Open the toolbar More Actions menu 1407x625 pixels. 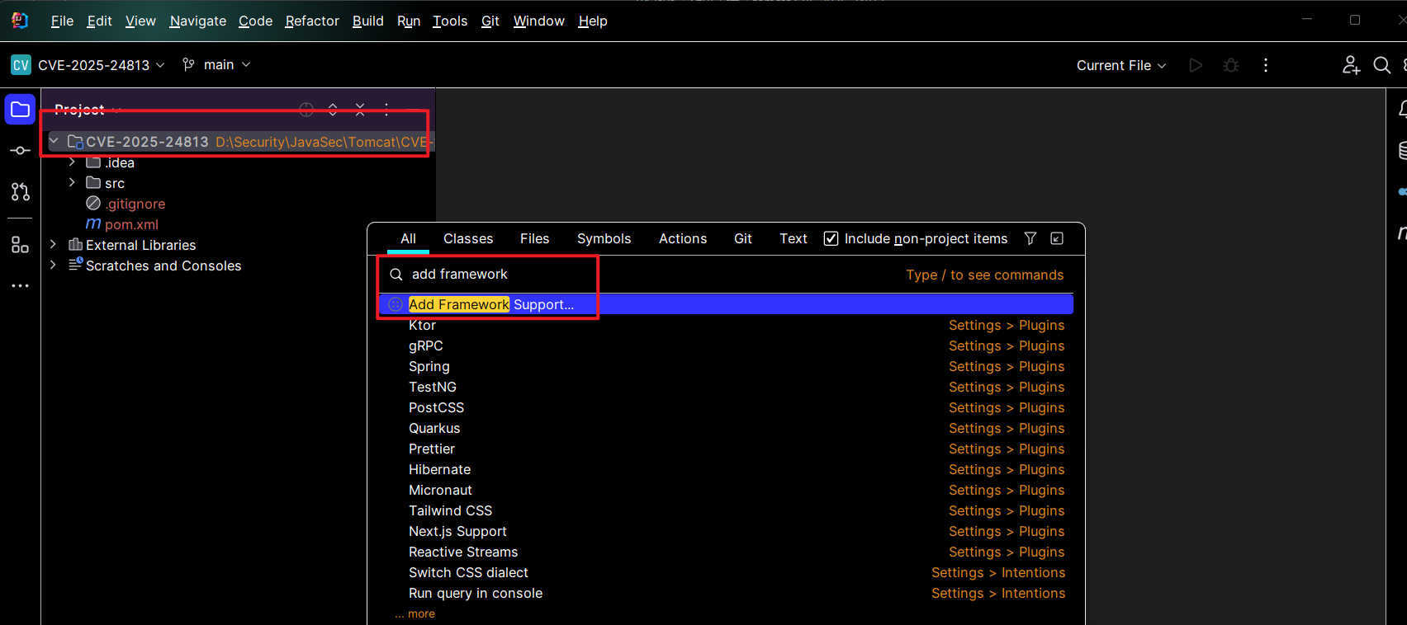(1266, 65)
